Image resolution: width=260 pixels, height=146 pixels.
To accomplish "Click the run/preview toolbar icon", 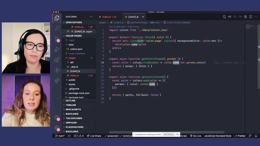I will [245, 17].
